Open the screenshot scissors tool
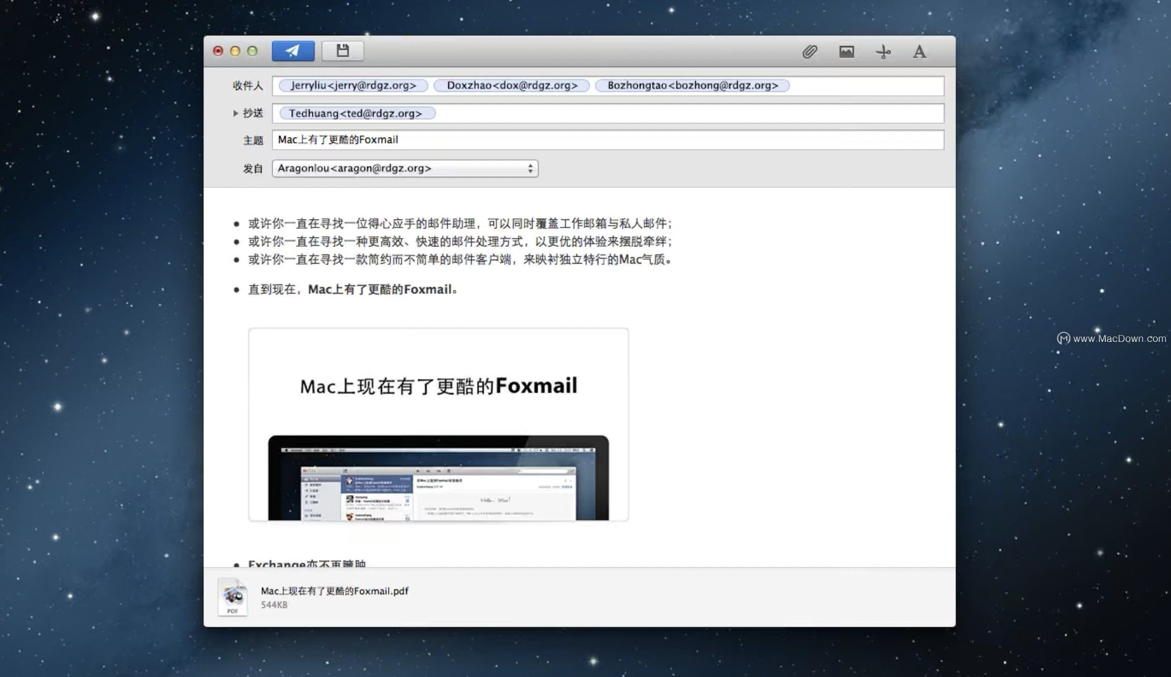This screenshot has width=1171, height=677. [x=883, y=51]
